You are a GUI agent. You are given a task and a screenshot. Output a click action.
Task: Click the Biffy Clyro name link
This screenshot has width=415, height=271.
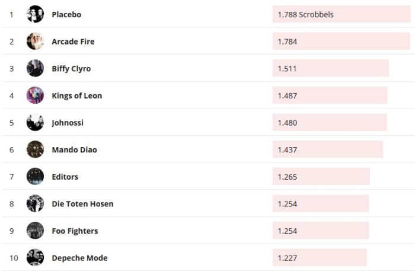(71, 69)
